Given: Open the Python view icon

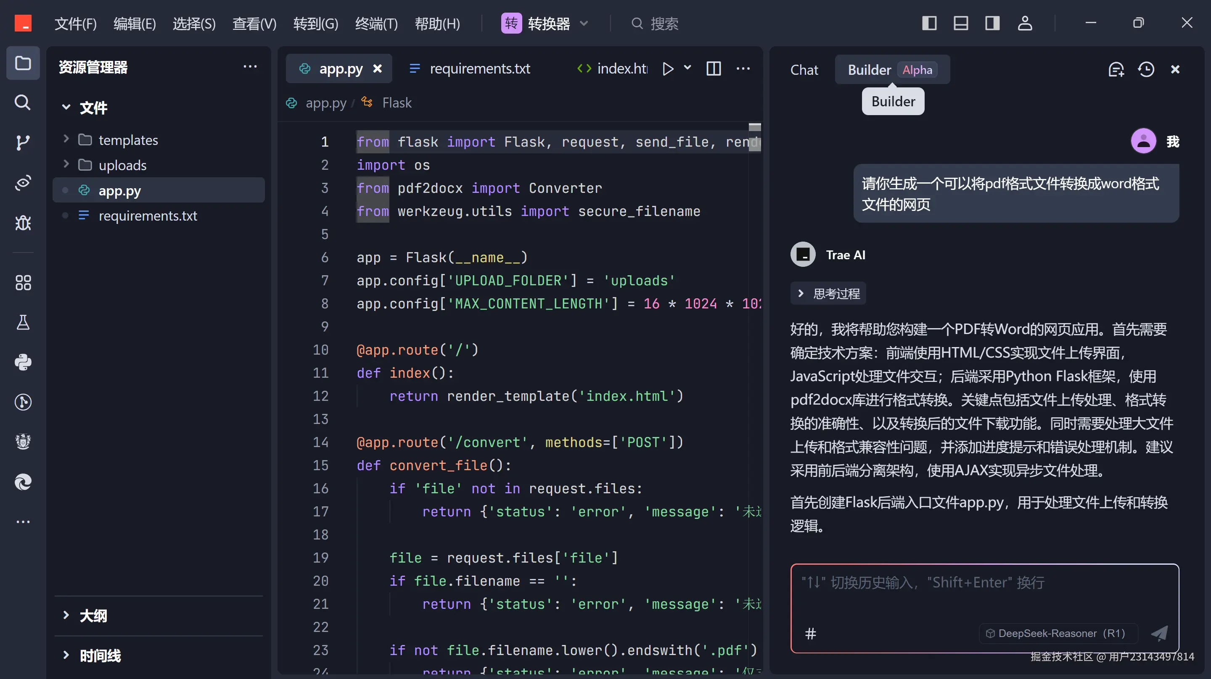Looking at the screenshot, I should coord(23,362).
